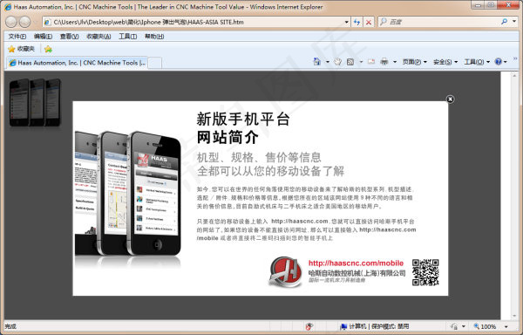
Task: Click the Read Mail icon
Action: (371, 62)
